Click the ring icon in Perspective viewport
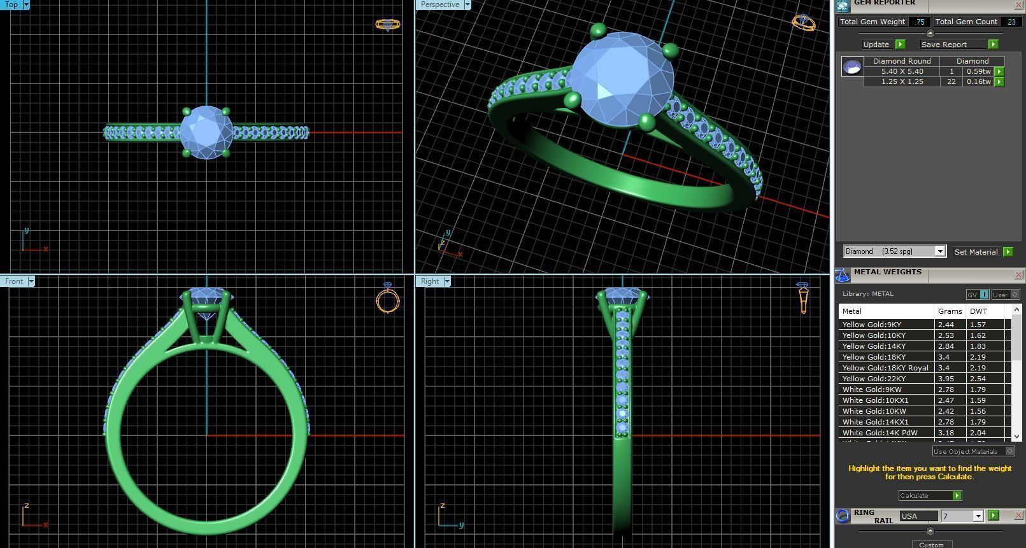Screen dimensions: 1026x548 [x=804, y=22]
